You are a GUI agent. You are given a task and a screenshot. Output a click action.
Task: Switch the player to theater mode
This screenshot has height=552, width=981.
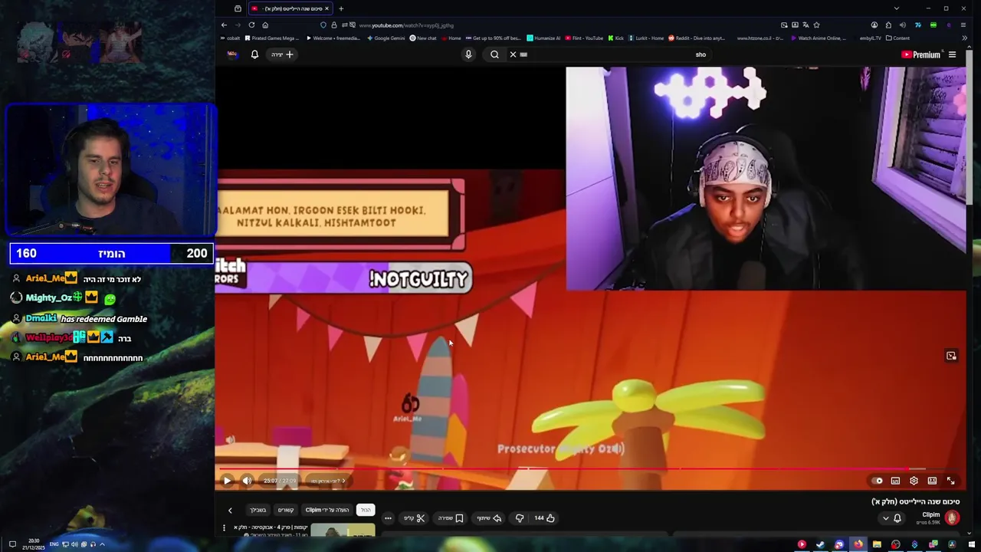932,481
